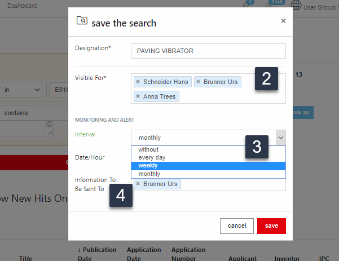Remove Brunner Urs from Information recipients
Image resolution: width=339 pixels, height=261 pixels.
[x=138, y=184]
